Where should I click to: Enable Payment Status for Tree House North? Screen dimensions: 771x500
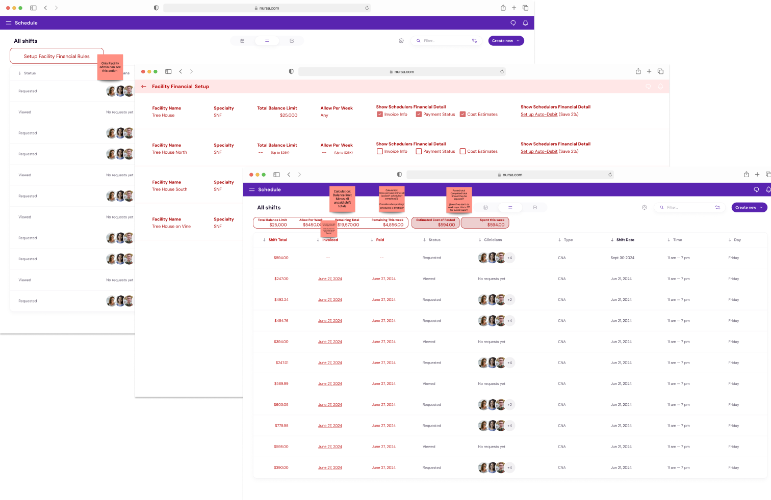point(419,151)
